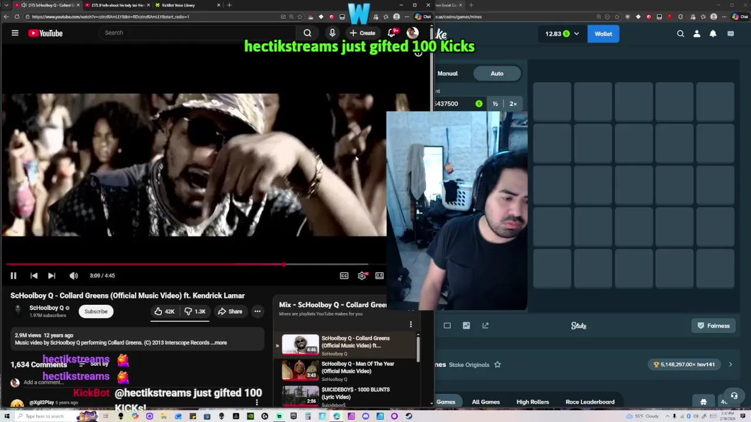751x422 pixels.
Task: Dislike the video showing 1.3K
Action: (195, 311)
